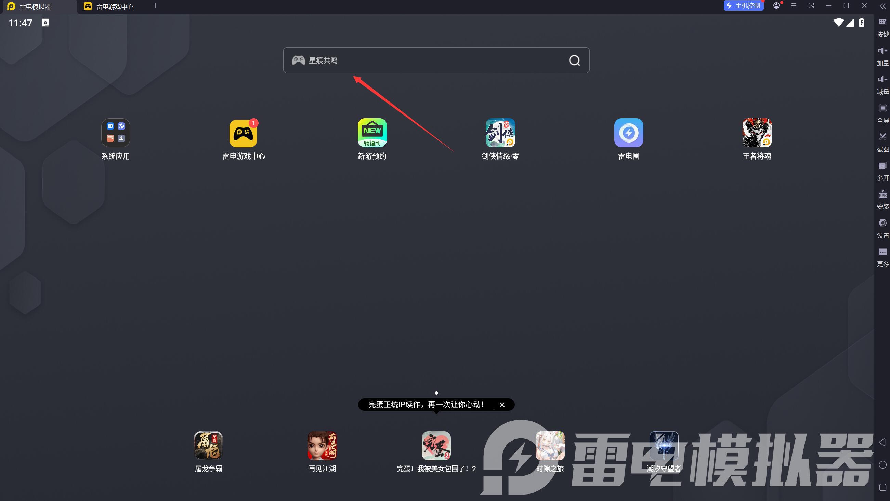Collapse the right sidebar with the double chevron
Viewport: 890px width, 501px height.
882,6
